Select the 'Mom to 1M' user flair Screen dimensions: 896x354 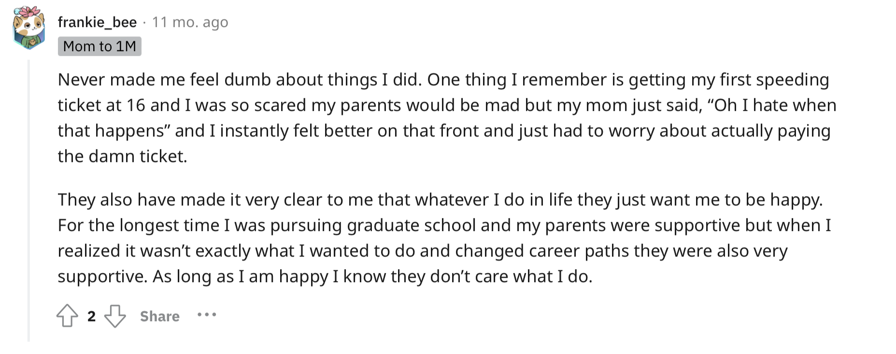(x=100, y=46)
